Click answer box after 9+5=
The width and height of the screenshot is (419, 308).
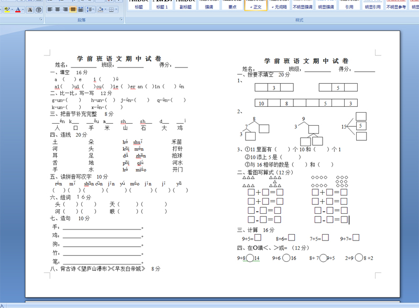point(258,238)
